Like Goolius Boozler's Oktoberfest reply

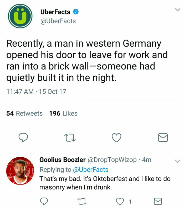[x=120, y=202]
